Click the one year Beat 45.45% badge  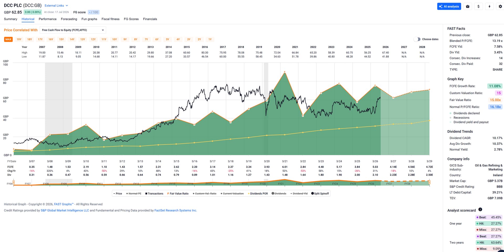(x=489, y=217)
